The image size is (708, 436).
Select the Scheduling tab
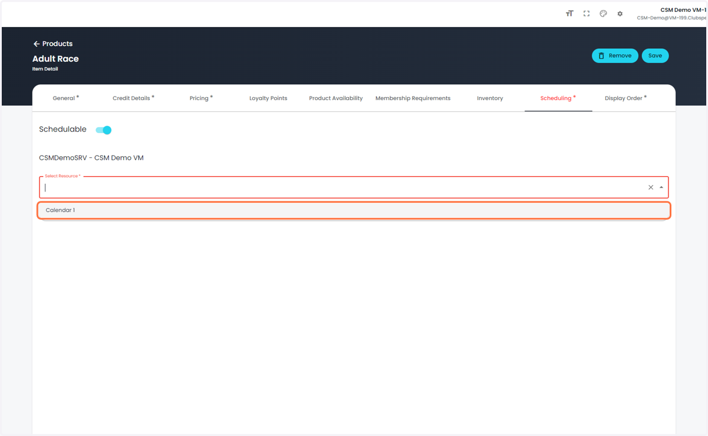tap(558, 98)
